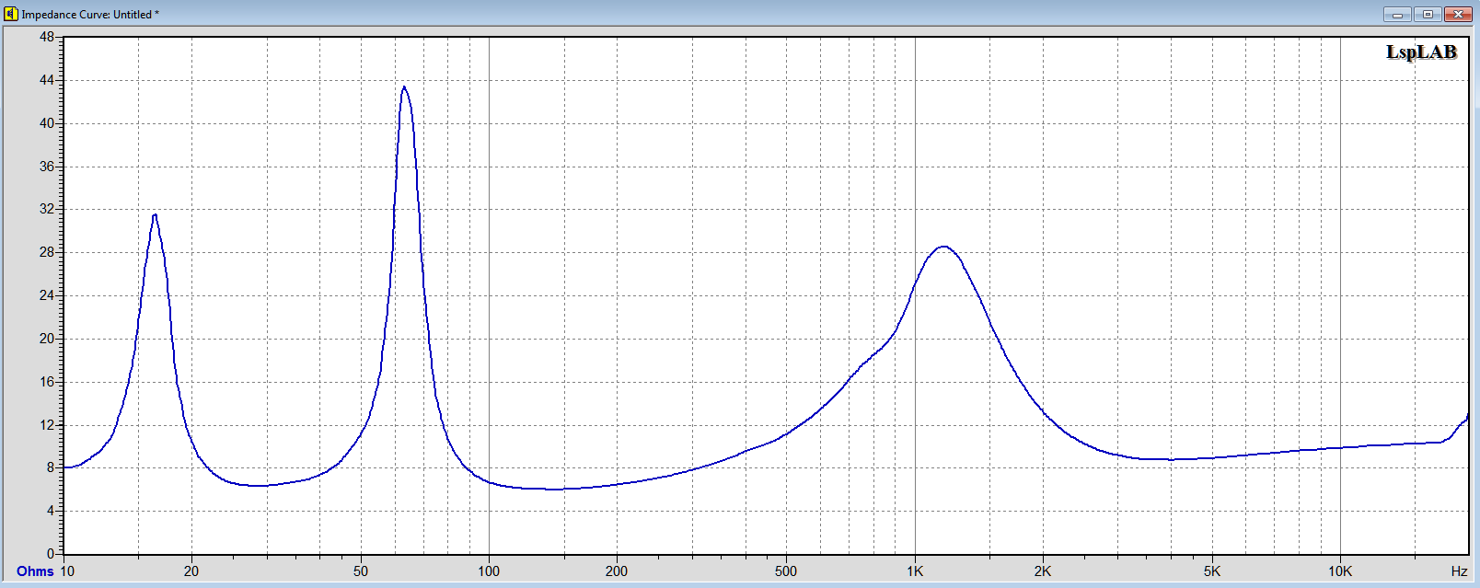Screen dimensions: 1480x588
Task: Click the 10K frequency axis label
Action: click(x=1340, y=571)
